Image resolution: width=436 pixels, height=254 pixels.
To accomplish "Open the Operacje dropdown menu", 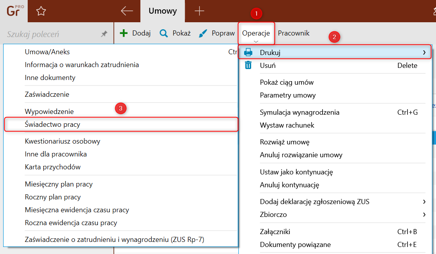I will click(256, 34).
